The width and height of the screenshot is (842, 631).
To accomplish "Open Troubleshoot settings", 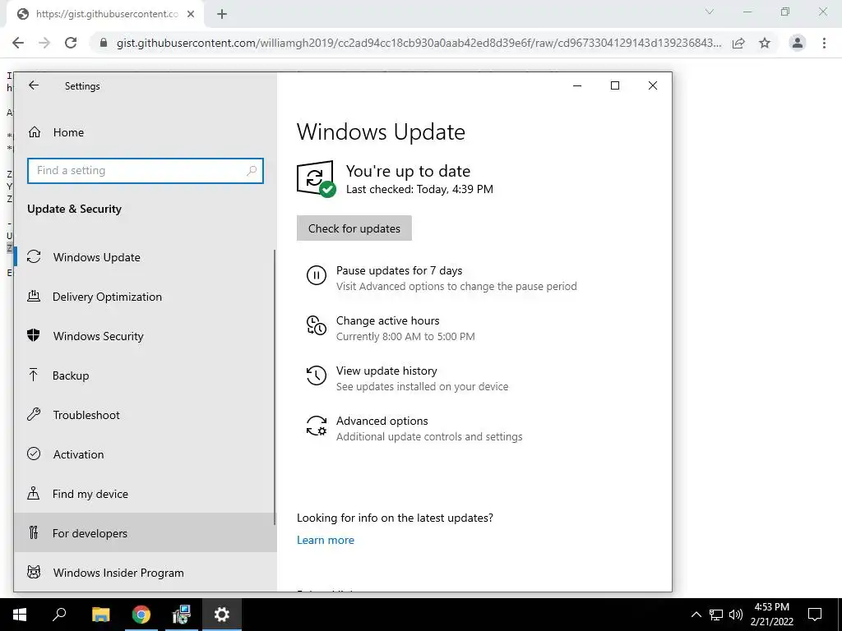I will coord(145,415).
